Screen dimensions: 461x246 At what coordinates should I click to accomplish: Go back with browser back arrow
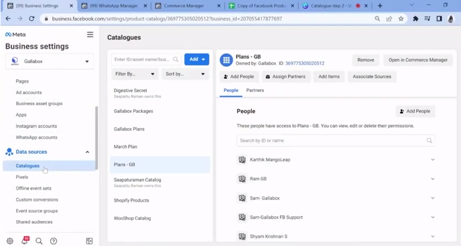[x=8, y=19]
